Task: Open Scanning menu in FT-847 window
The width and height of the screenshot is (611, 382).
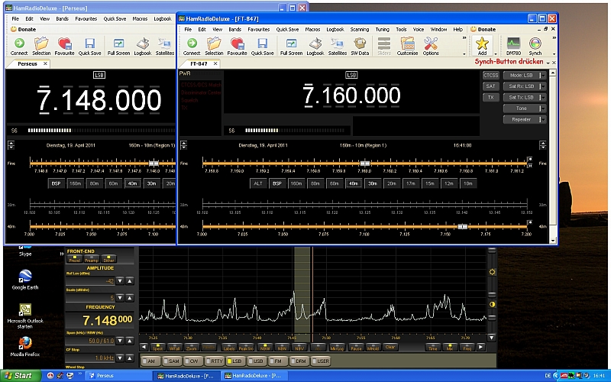Action: tap(359, 29)
